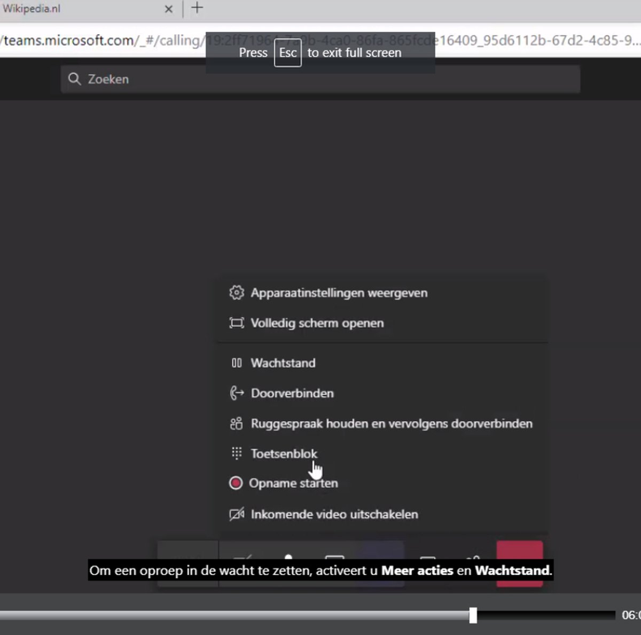Click the Doorverbinden transfer call icon

[x=236, y=393]
